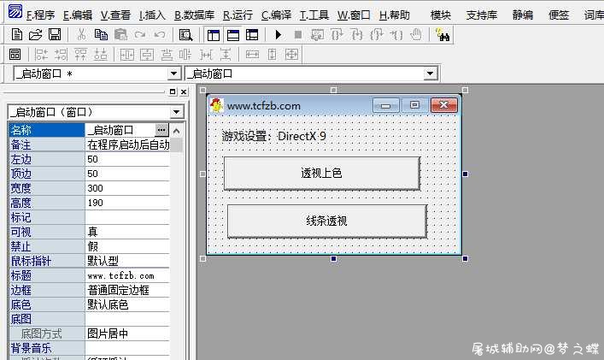Screen dimensions: 604x360
Task: Click the 便签 menu item
Action: click(559, 15)
